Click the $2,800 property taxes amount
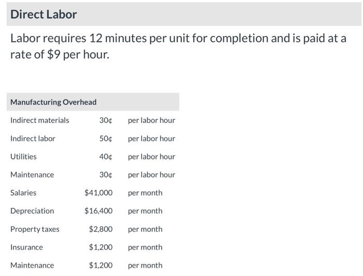The width and height of the screenshot is (363, 276). (x=101, y=229)
